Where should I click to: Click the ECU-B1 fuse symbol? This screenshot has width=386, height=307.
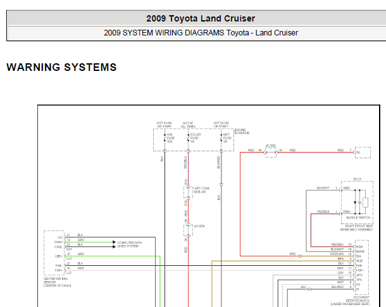[189, 138]
